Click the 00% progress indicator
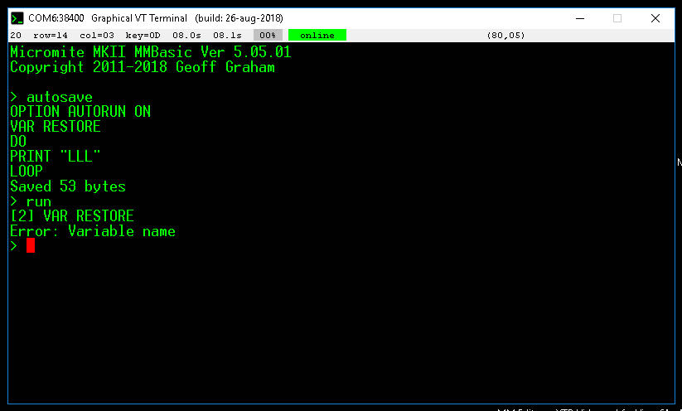Viewport: 682px width, 411px height. (268, 36)
